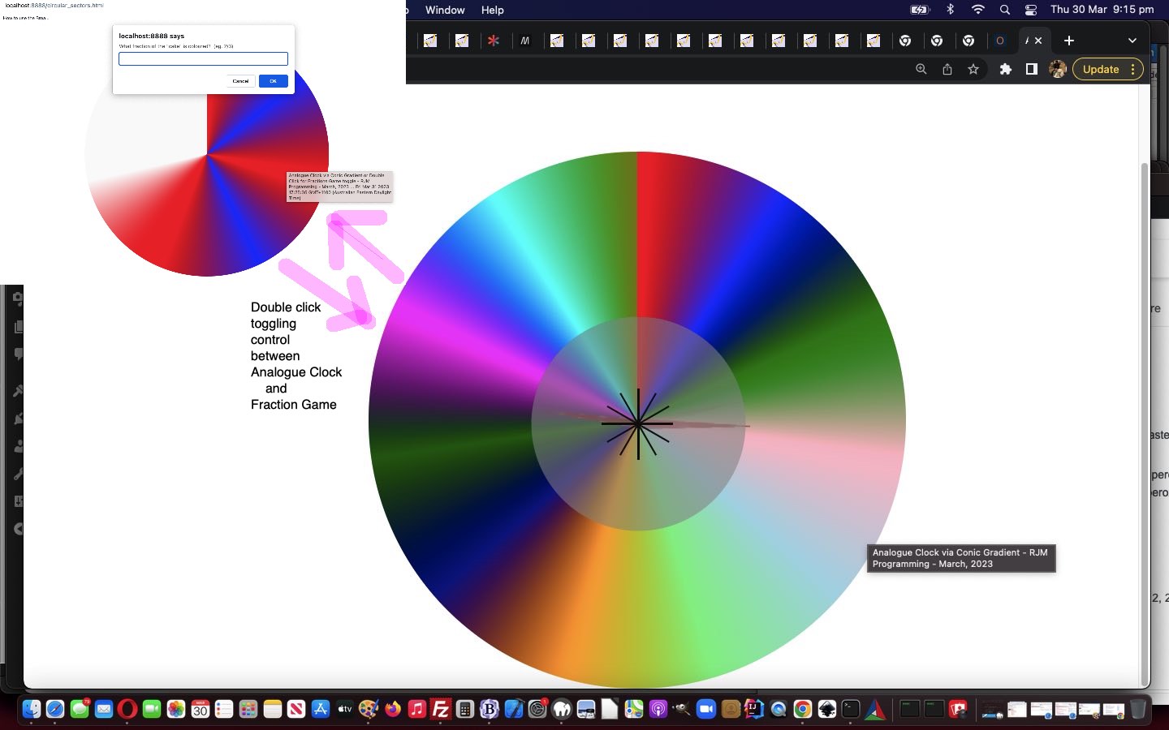Click the bookmark star icon

973,70
